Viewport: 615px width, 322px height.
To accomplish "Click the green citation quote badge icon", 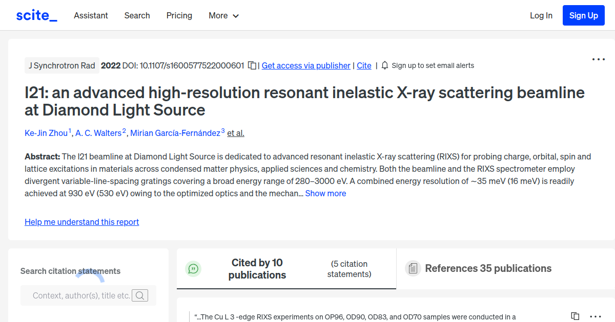I will point(193,268).
